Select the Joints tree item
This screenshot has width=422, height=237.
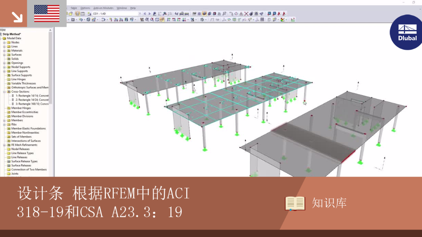15,174
